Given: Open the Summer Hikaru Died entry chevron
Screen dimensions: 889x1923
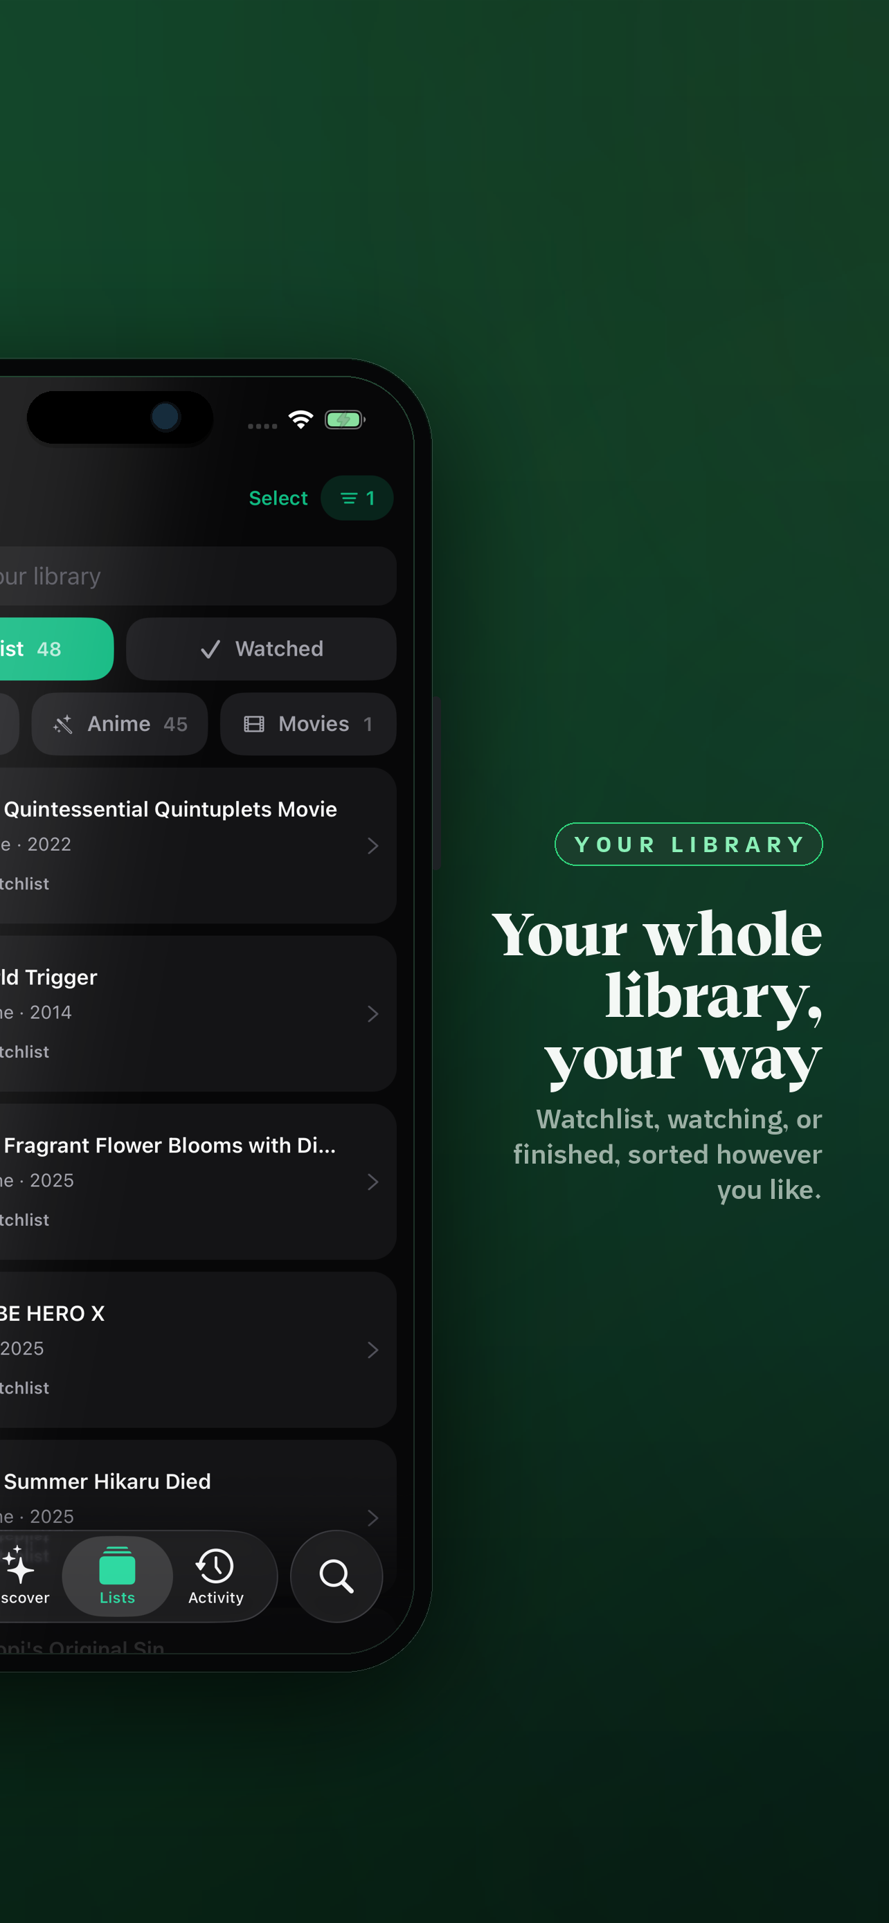Looking at the screenshot, I should (x=372, y=1517).
